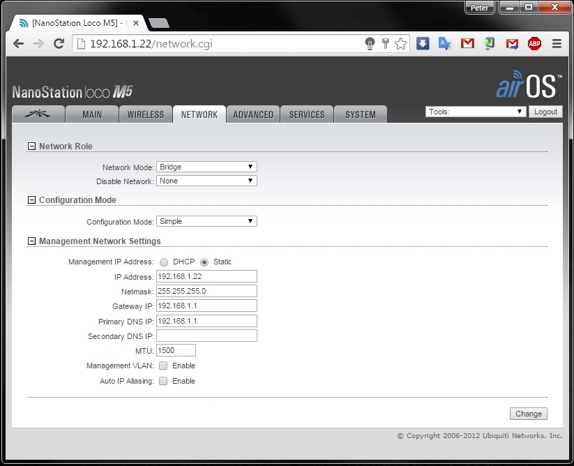
Task: Click the Gateway IP input field
Action: click(x=206, y=306)
